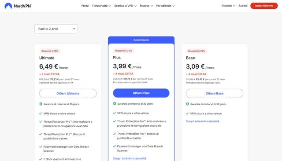
Task: Click the Risparmi il 73% badge on Ultimate
Action: click(x=50, y=51)
